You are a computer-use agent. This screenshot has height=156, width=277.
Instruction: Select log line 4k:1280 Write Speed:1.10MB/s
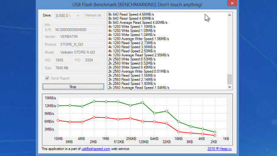pos(132,26)
